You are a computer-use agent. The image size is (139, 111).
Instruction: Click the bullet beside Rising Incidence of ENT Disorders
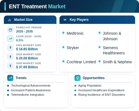(75, 95)
